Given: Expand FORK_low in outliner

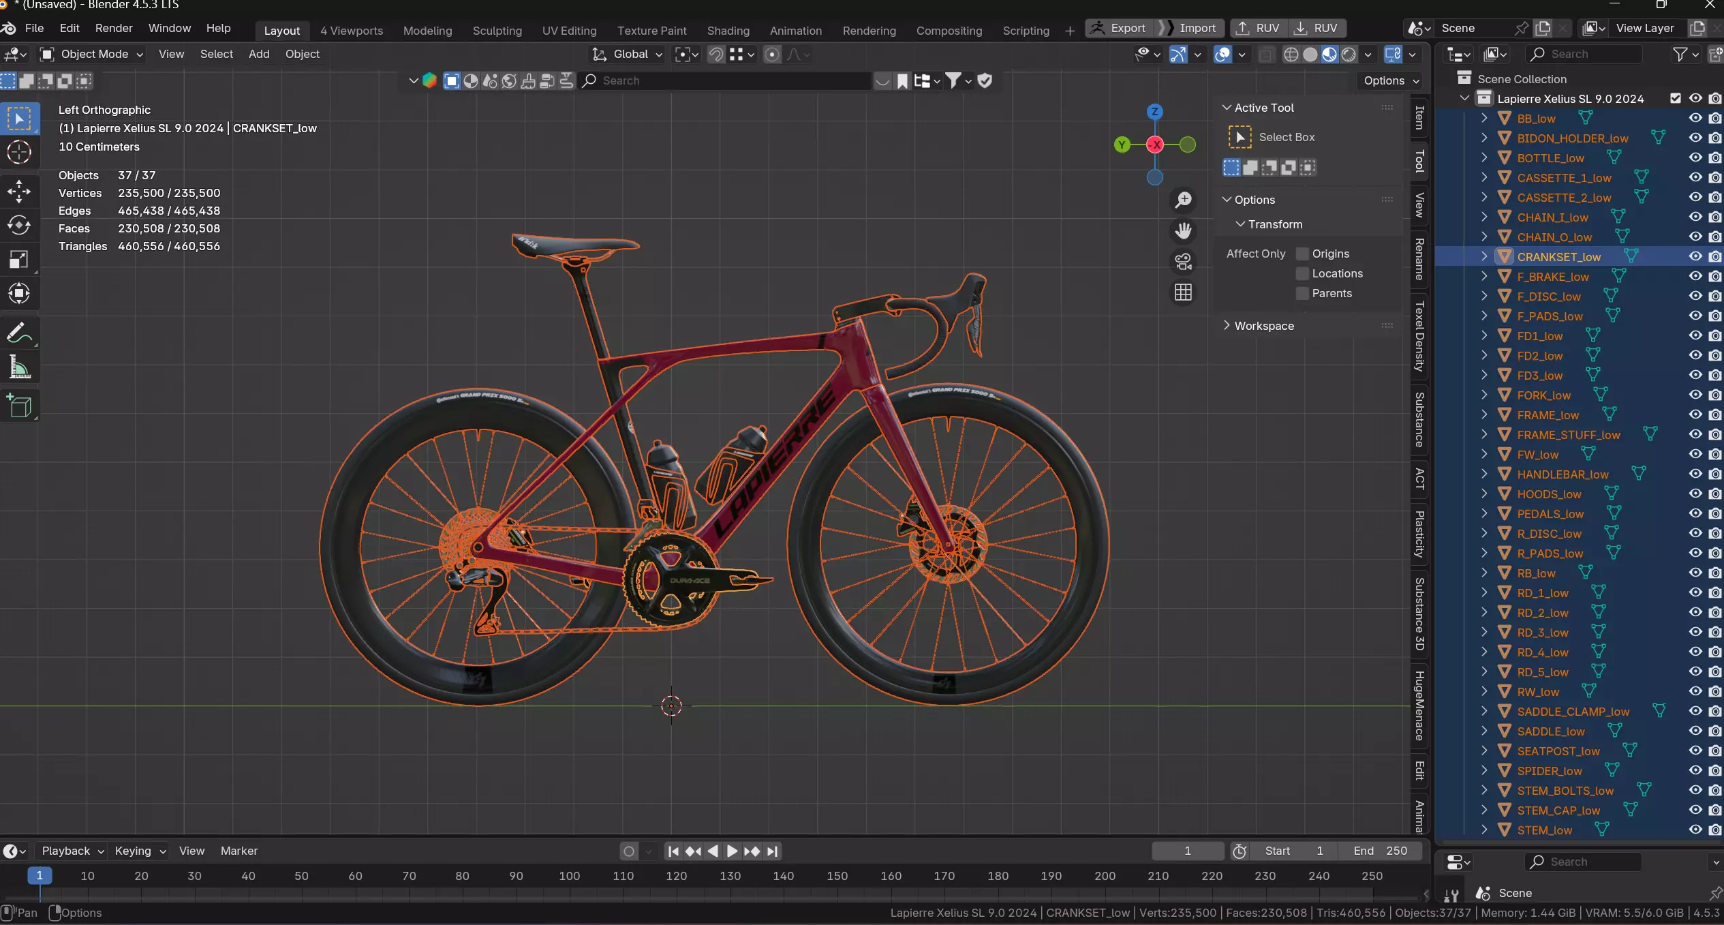Looking at the screenshot, I should (1484, 395).
